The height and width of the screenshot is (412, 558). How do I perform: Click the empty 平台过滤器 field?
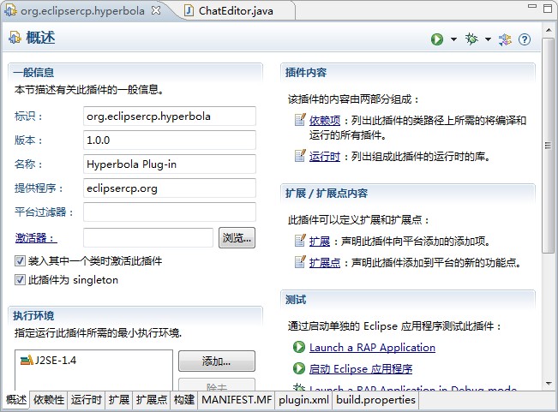click(x=170, y=212)
